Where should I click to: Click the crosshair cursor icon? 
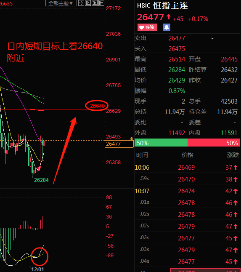point(81,3)
